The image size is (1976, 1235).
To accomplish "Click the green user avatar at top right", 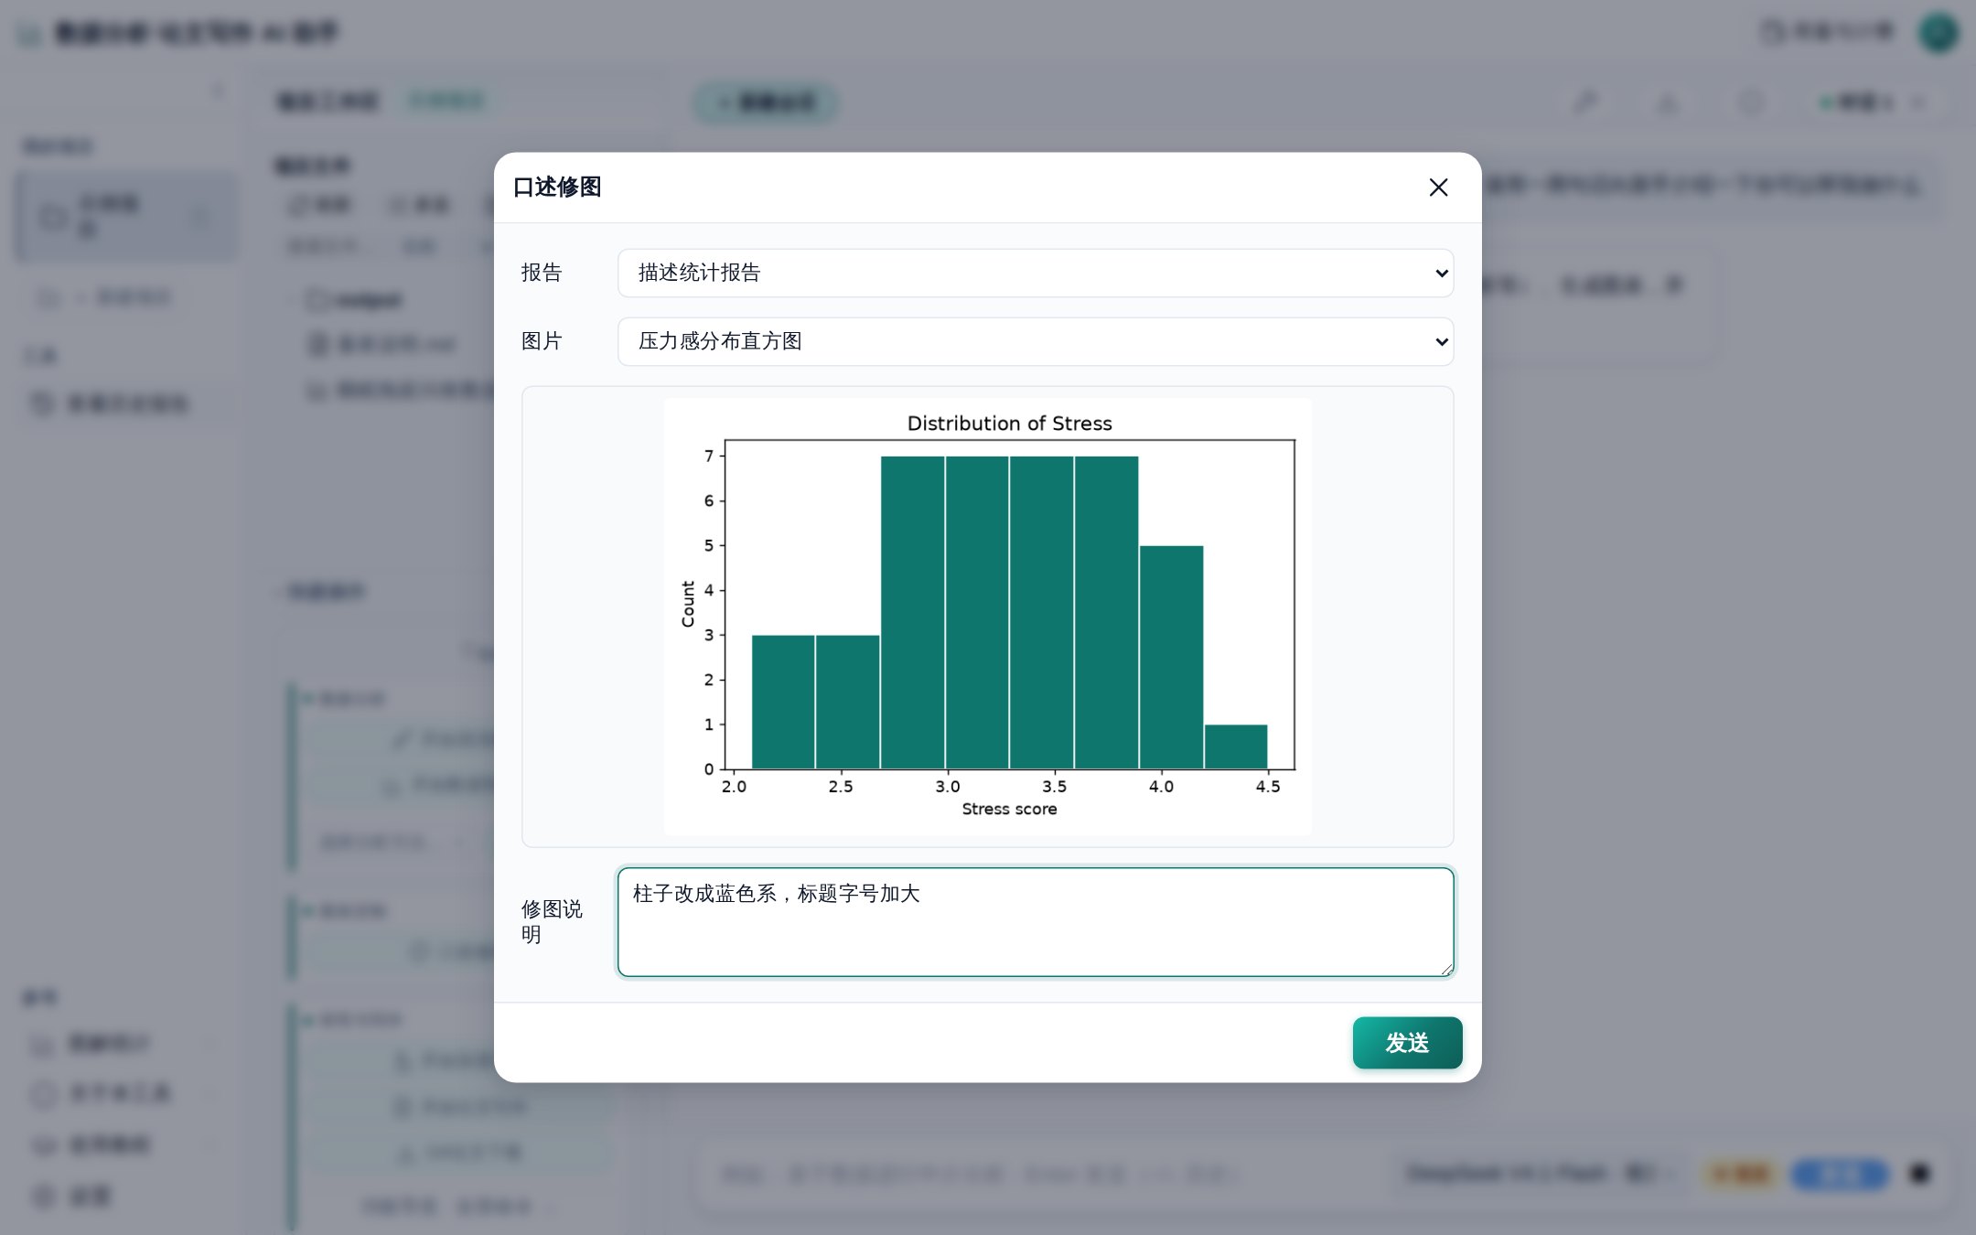I will click(1938, 33).
